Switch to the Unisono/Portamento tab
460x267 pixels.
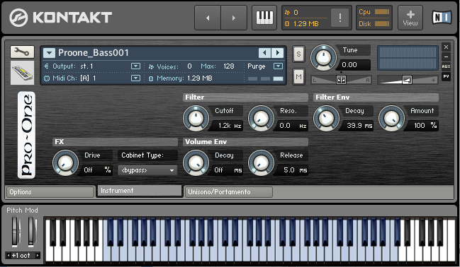click(228, 192)
